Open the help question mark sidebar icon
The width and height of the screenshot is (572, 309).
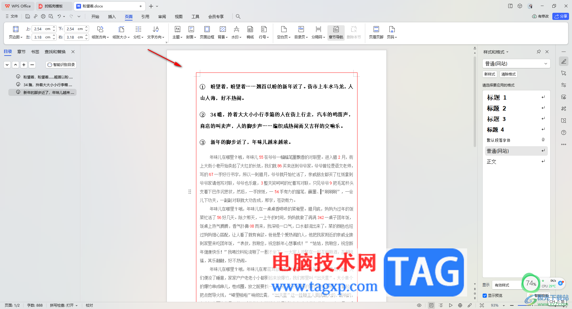[x=564, y=133]
